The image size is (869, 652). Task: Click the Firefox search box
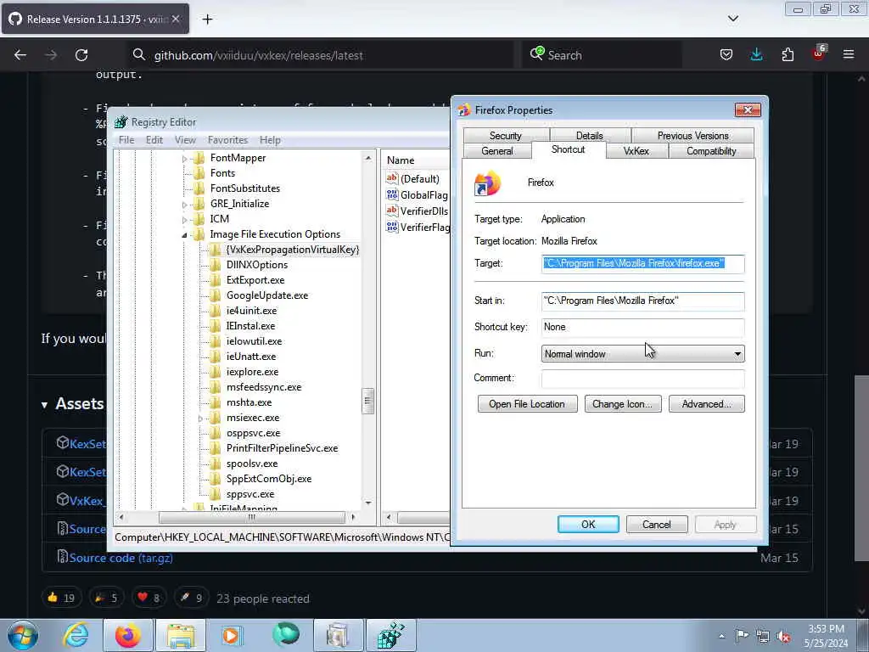(x=602, y=55)
